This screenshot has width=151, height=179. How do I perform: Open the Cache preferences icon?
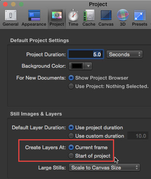[x=89, y=15]
